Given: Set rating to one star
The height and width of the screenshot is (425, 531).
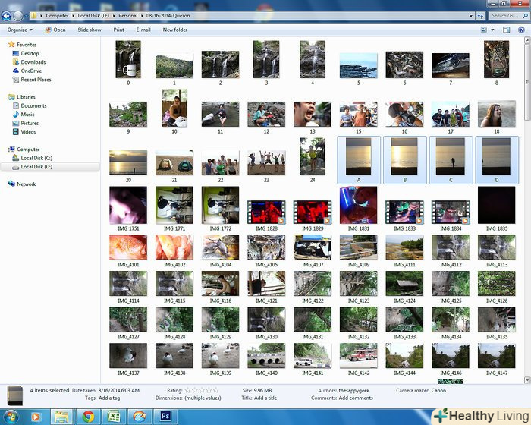Looking at the screenshot, I should click(187, 390).
